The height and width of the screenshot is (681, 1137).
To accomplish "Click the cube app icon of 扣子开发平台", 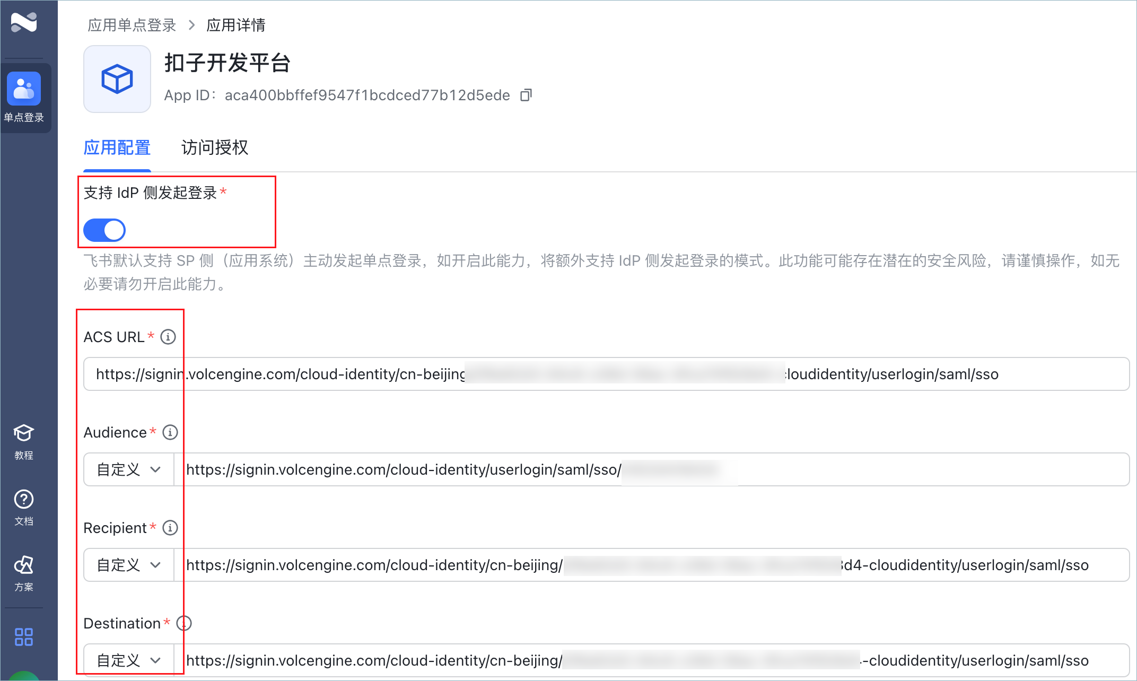I will [x=117, y=78].
